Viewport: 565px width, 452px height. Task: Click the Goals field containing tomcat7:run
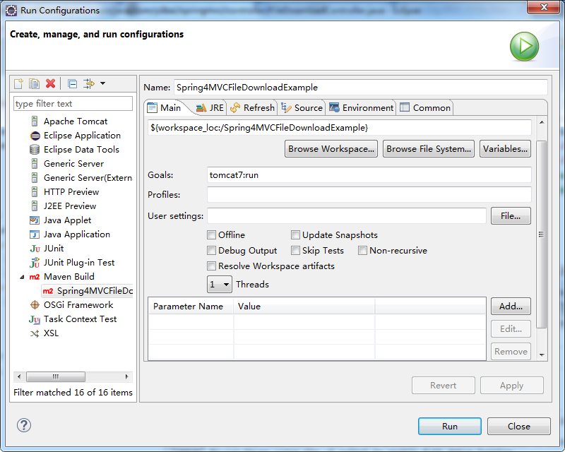click(369, 175)
